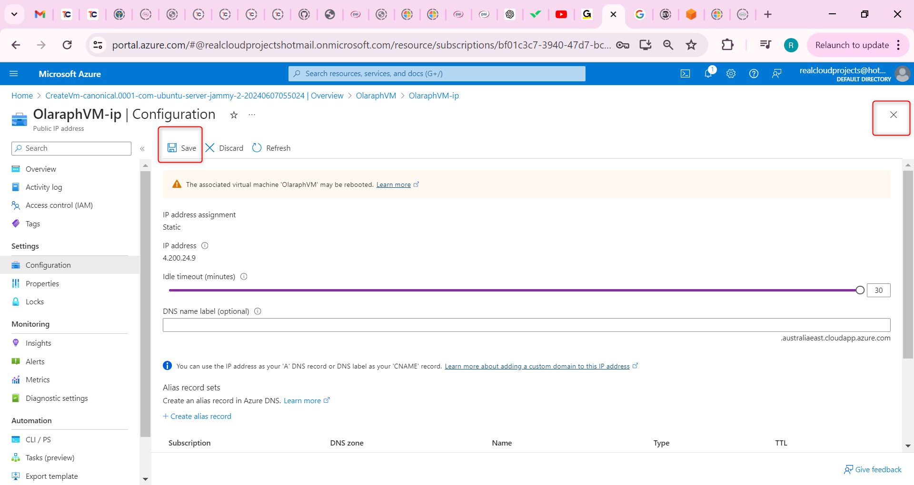
Task: Open Cloud Shell from the top bar
Action: click(685, 74)
